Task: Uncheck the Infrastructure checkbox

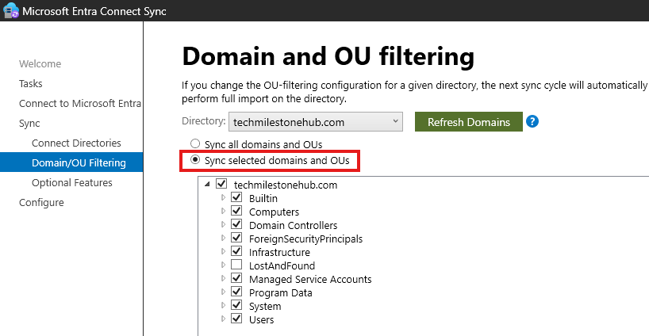Action: point(236,251)
